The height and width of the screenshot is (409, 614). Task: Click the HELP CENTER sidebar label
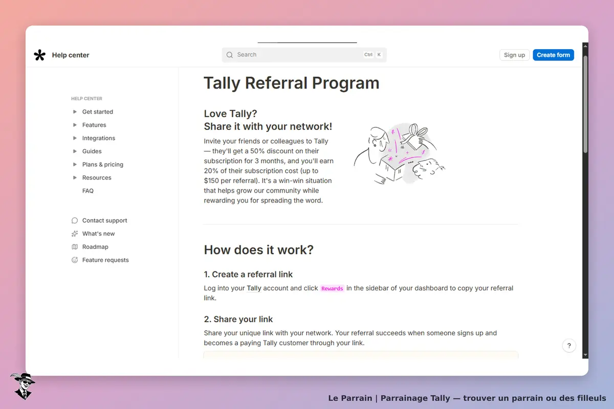(86, 99)
